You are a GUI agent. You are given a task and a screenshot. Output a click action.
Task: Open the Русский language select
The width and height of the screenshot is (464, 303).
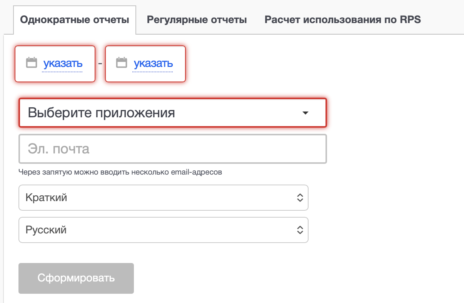[x=164, y=230]
